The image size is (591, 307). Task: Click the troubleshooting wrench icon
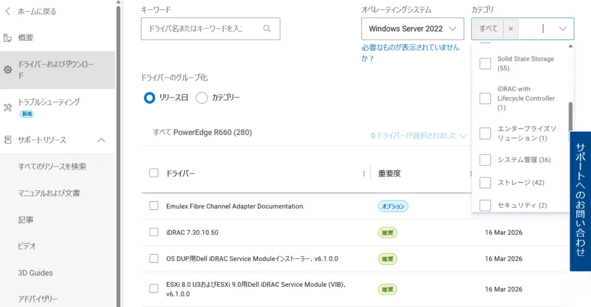coord(8,107)
